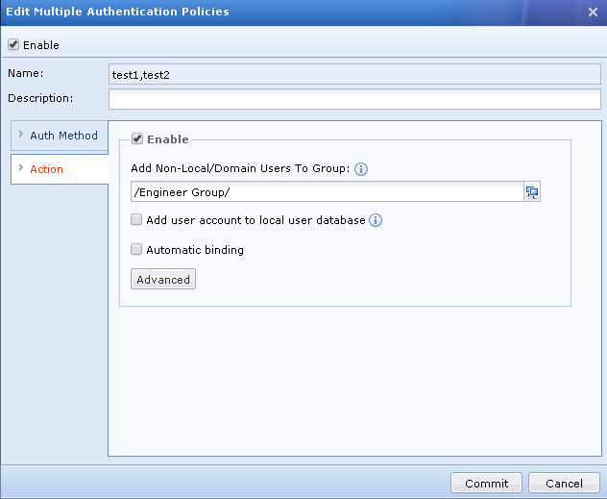The image size is (607, 499).
Task: Select the Action tab
Action: click(x=60, y=169)
